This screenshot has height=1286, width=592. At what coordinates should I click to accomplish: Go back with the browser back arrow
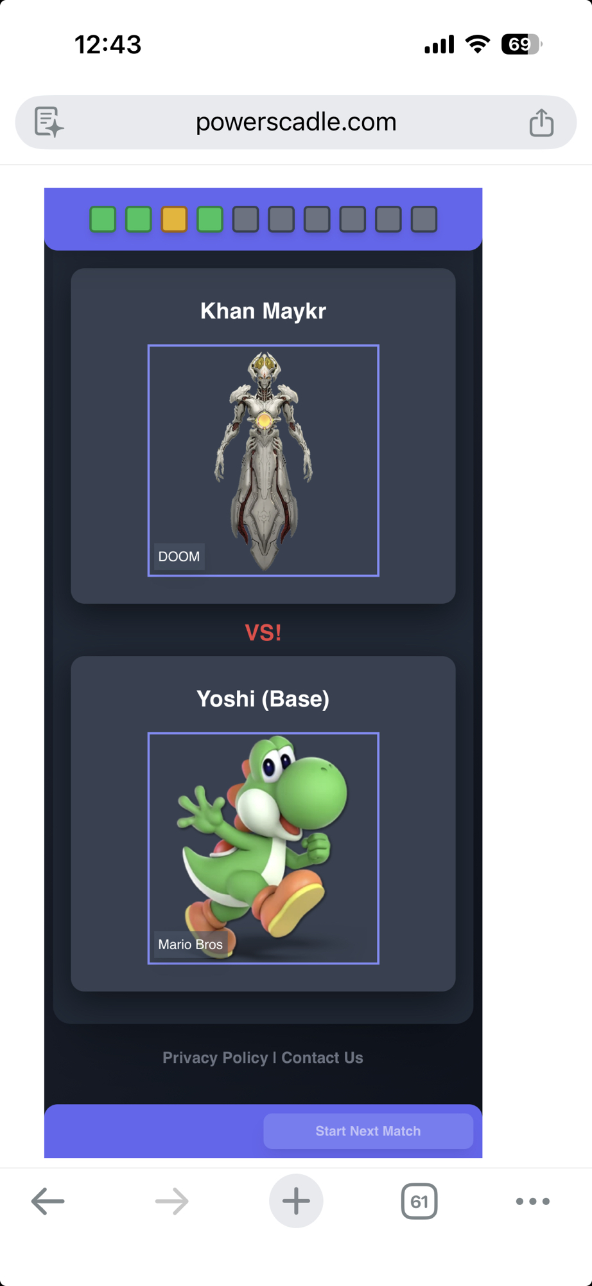pyautogui.click(x=48, y=1201)
